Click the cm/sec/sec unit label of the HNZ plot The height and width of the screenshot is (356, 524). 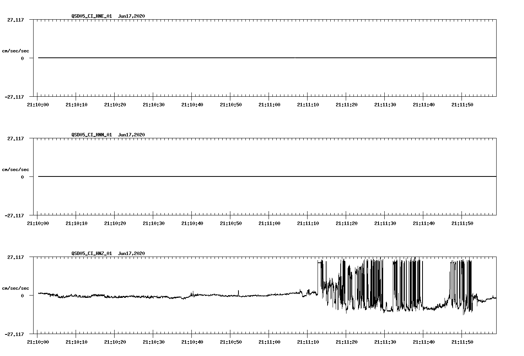tap(16, 288)
